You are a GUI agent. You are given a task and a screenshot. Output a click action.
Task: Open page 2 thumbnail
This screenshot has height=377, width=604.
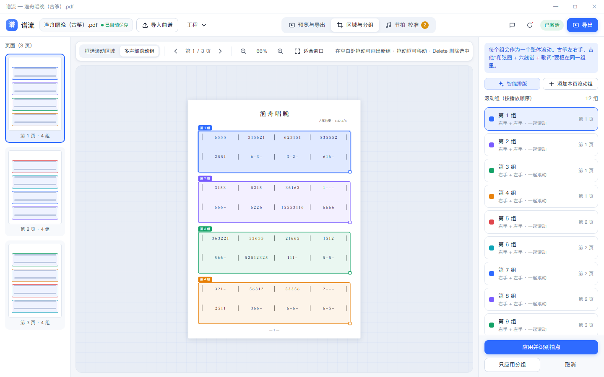pos(35,191)
